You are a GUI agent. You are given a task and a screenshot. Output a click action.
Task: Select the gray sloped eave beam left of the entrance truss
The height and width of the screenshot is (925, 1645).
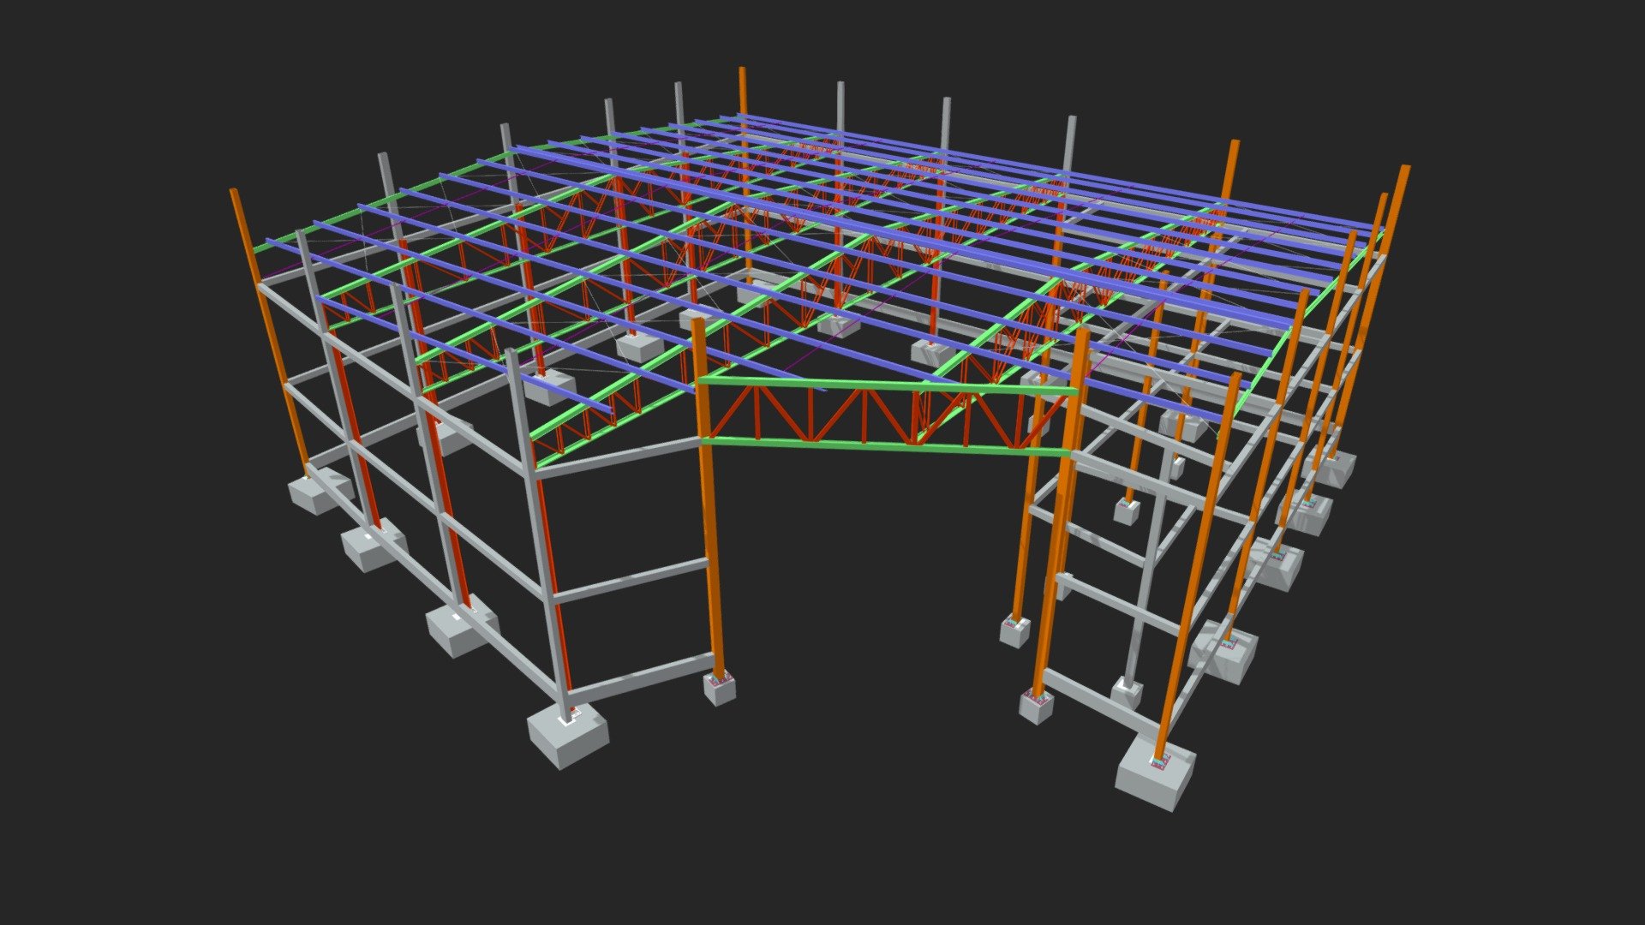(x=619, y=457)
